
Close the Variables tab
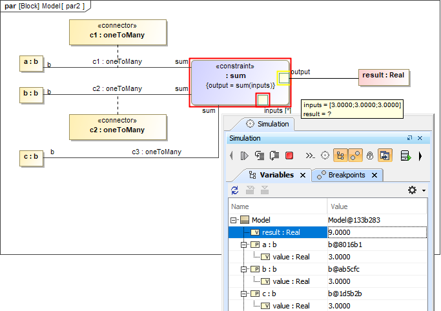303,175
